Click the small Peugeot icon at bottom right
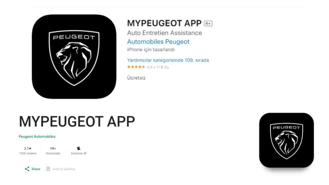The image size is (329, 185). click(286, 140)
